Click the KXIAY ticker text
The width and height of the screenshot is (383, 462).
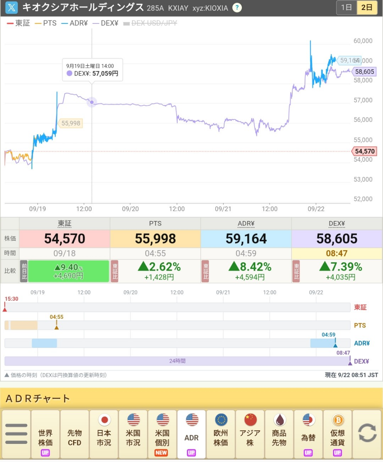point(178,8)
